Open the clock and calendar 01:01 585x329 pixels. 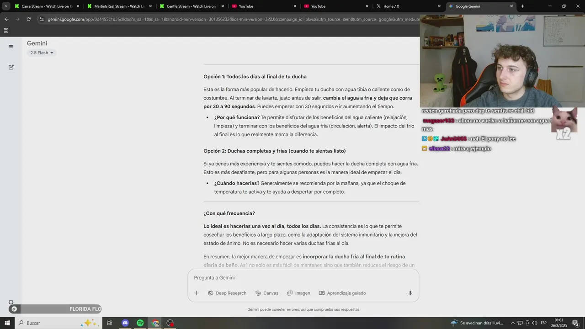click(x=559, y=323)
